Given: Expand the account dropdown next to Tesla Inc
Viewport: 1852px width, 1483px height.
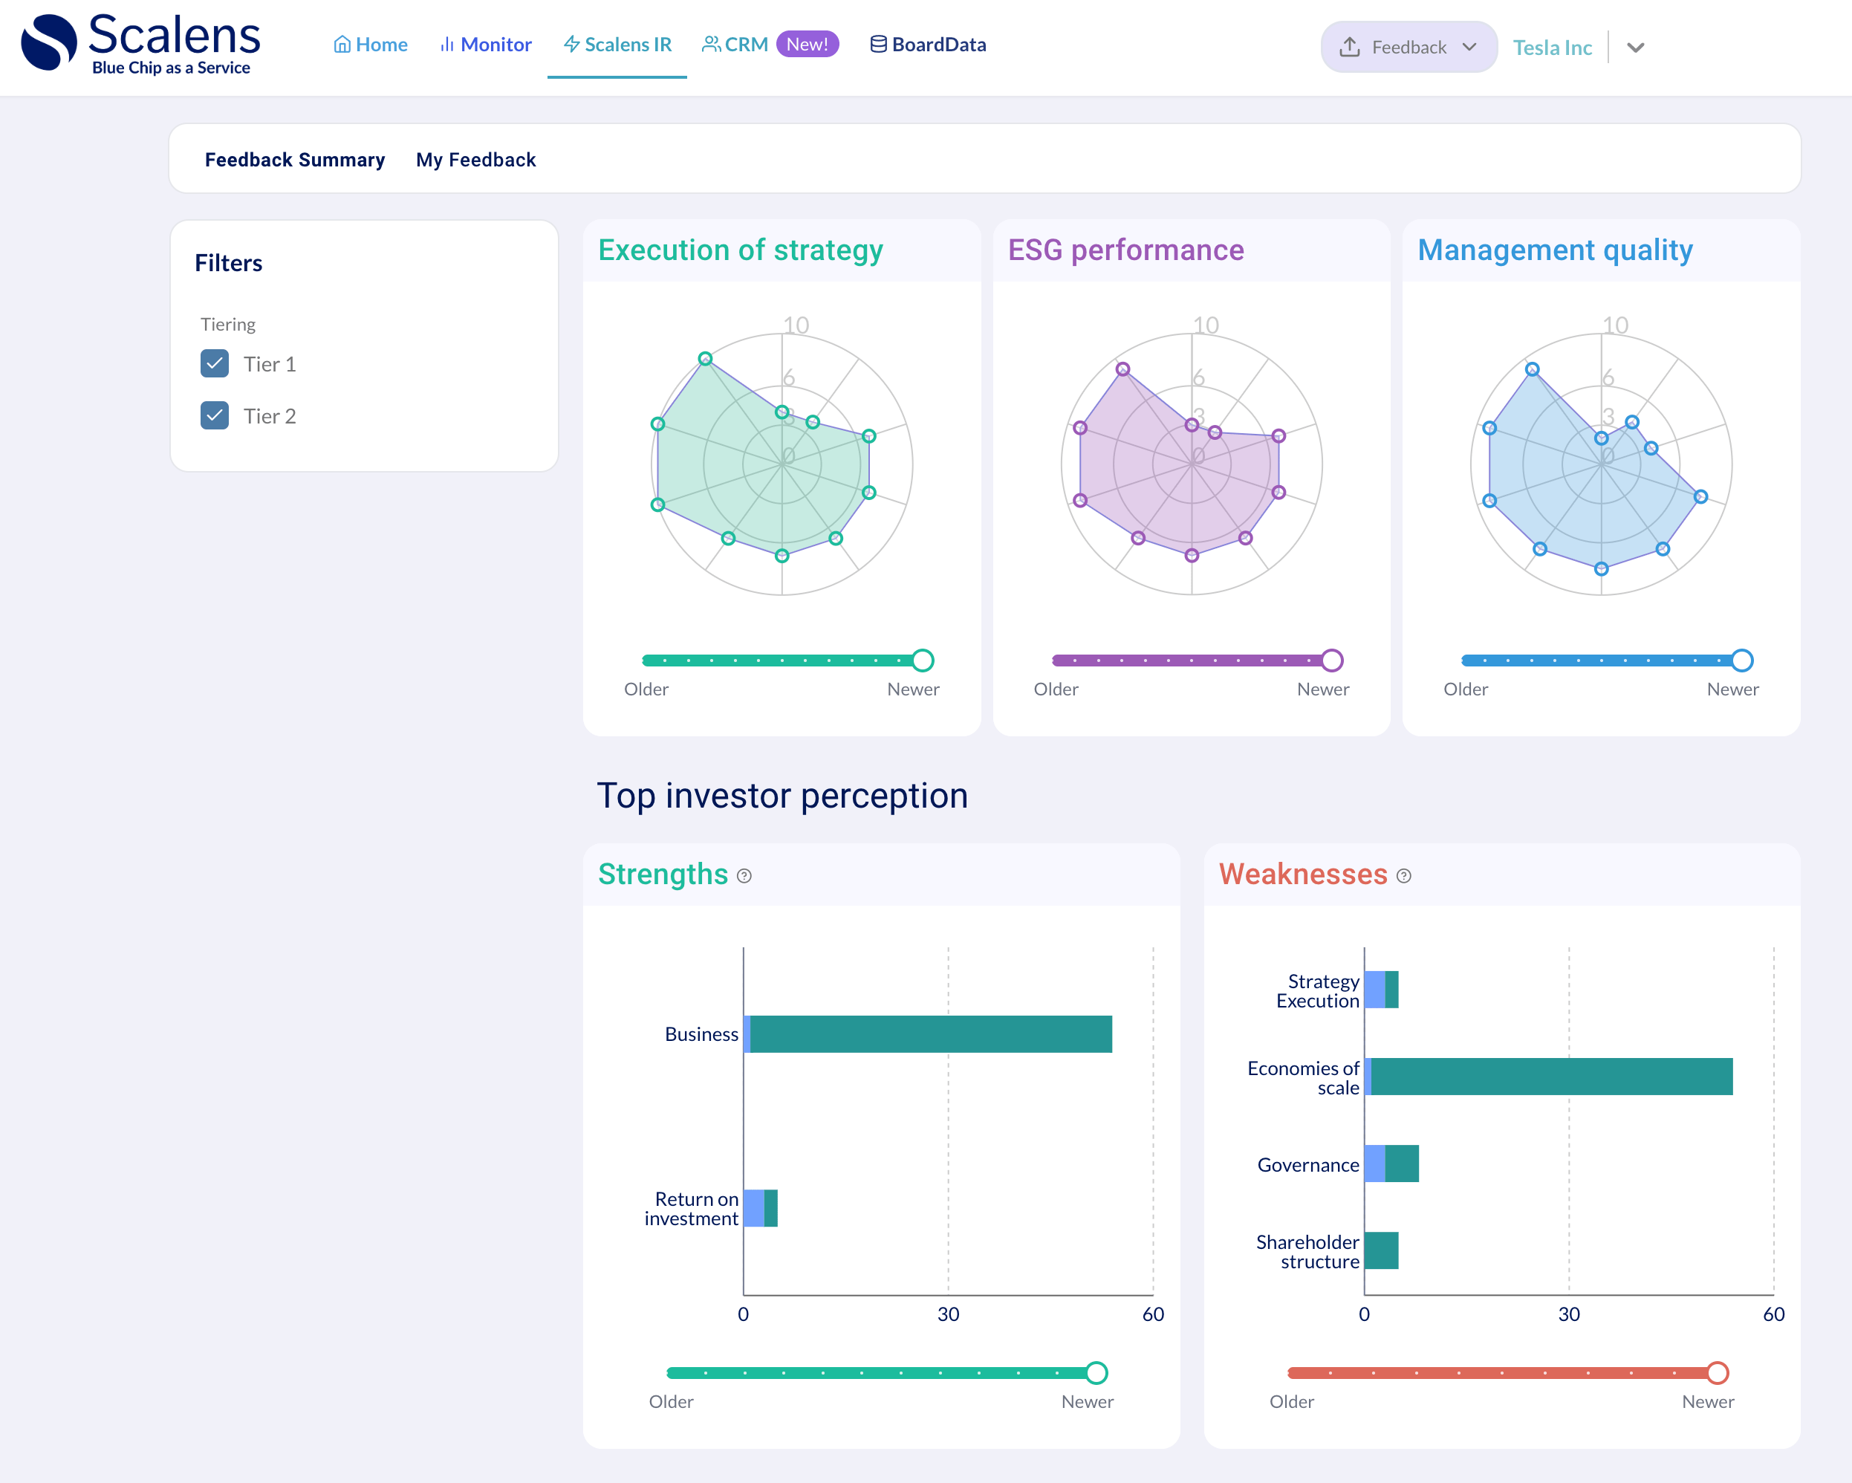Looking at the screenshot, I should [1637, 48].
